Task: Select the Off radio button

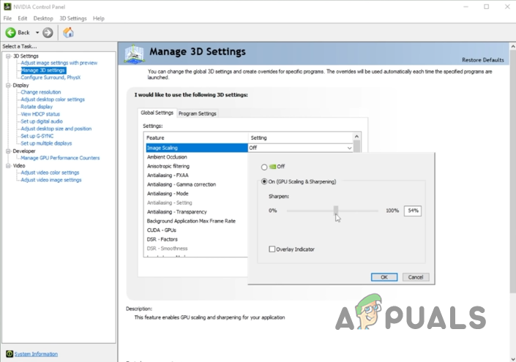Action: pyautogui.click(x=264, y=167)
